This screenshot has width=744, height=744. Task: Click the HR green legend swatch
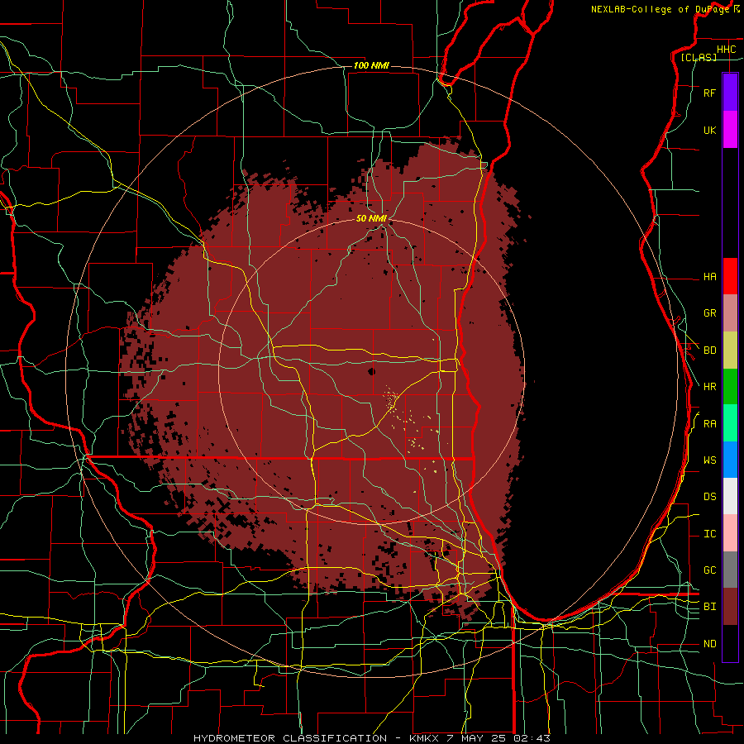[730, 387]
